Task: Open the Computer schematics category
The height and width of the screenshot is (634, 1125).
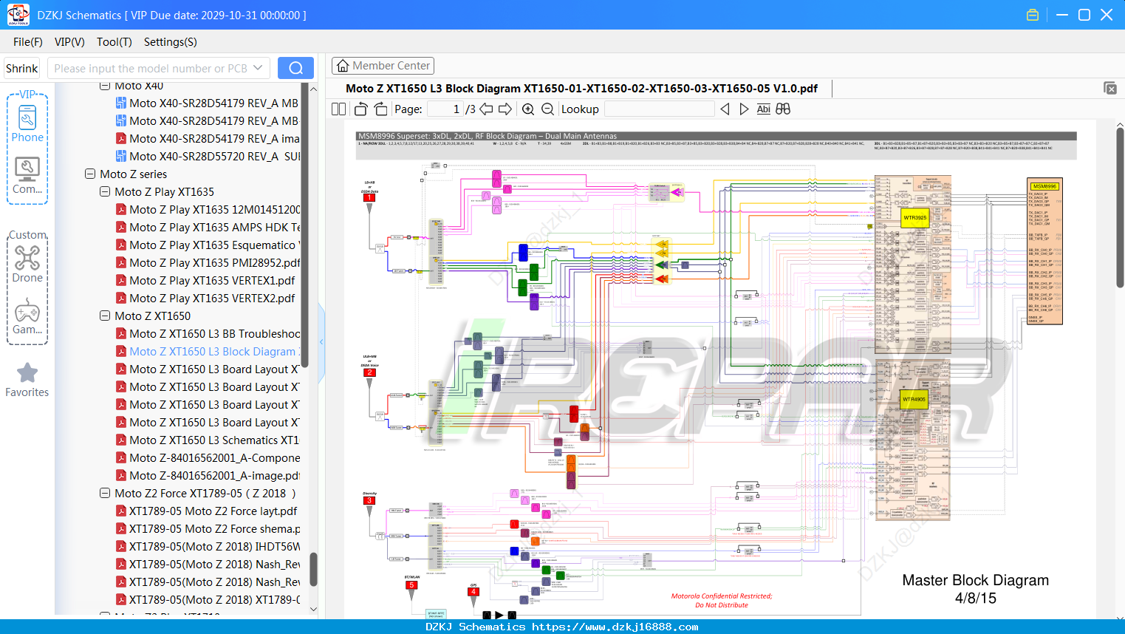Action: 27,176
